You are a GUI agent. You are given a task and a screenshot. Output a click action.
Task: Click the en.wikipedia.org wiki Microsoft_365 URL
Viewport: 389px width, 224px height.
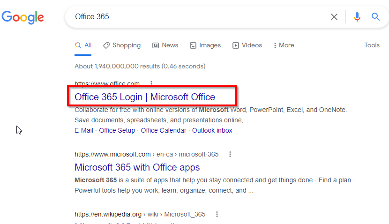pos(140,214)
